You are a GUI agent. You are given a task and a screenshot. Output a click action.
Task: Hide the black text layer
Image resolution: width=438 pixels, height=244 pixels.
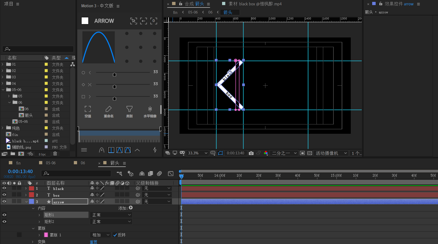[x=4, y=188]
